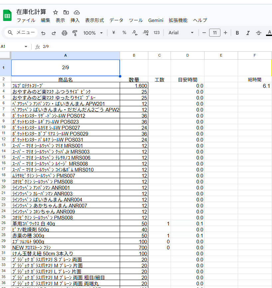Star the 在庫化計算 document
Viewport: 272px width, 288px height.
[56, 12]
